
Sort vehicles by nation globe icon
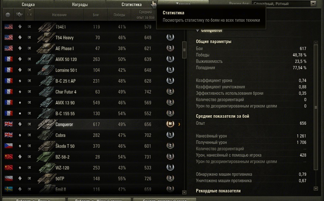pyautogui.click(x=8, y=15)
